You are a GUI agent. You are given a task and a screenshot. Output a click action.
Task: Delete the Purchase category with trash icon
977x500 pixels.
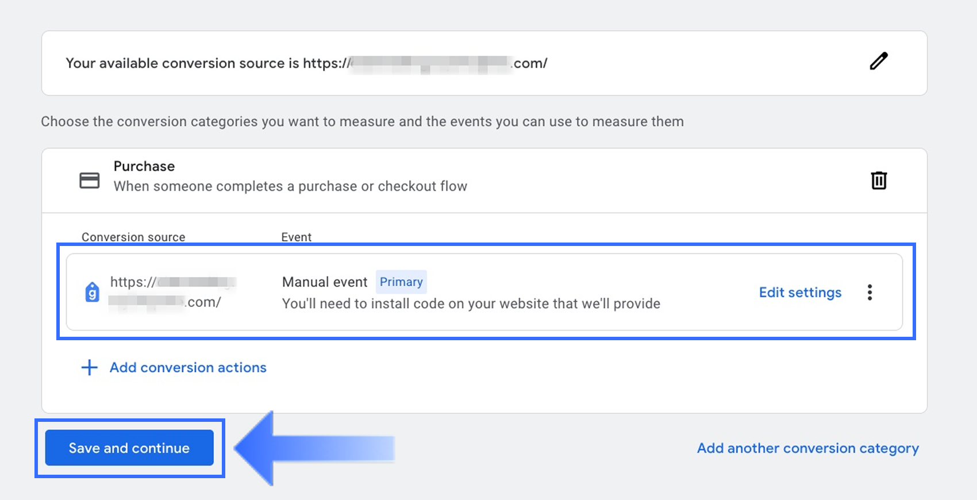pyautogui.click(x=879, y=180)
